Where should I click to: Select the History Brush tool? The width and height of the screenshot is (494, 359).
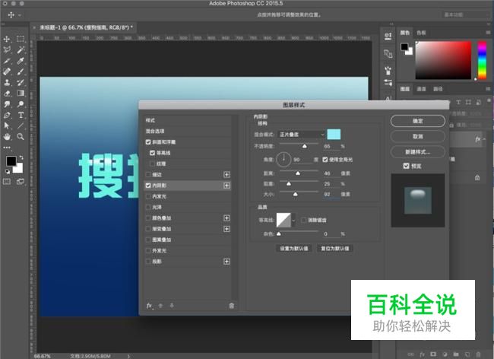[x=21, y=83]
